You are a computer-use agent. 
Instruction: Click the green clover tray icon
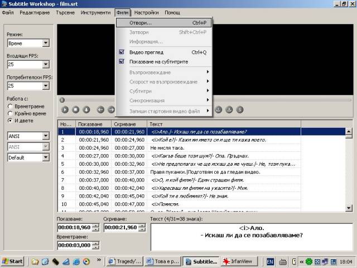(x=309, y=261)
